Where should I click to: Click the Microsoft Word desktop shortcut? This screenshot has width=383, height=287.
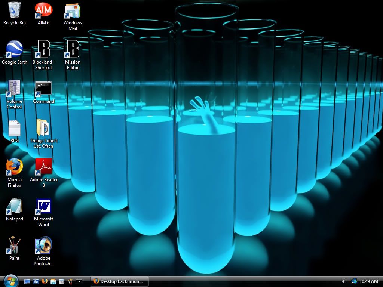[x=43, y=207]
